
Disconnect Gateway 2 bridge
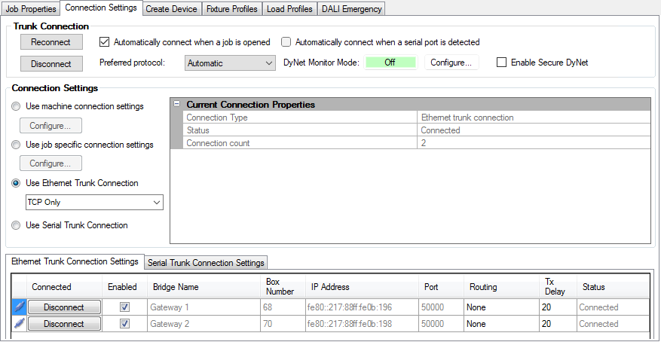[64, 323]
